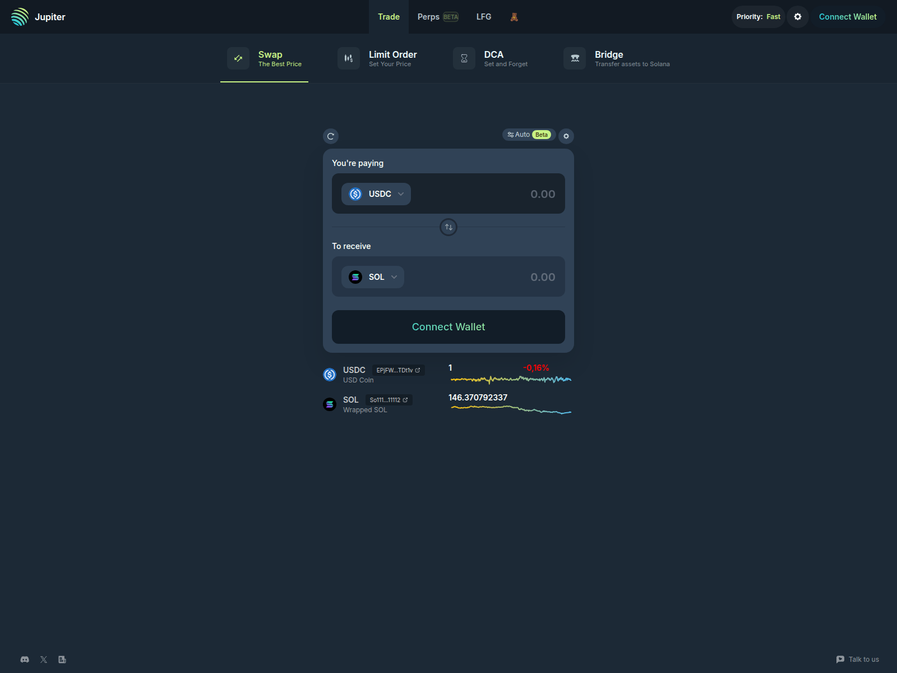Click the USDC price sparkline chart

coord(511,380)
